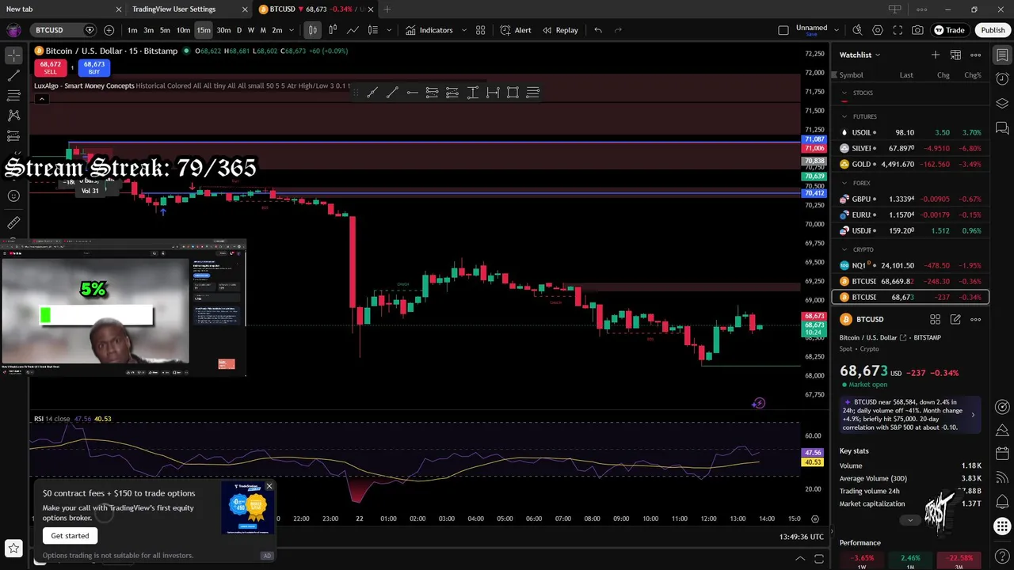Screen dimensions: 1014x570
Task: Select the 1m timeframe
Action: point(132,30)
